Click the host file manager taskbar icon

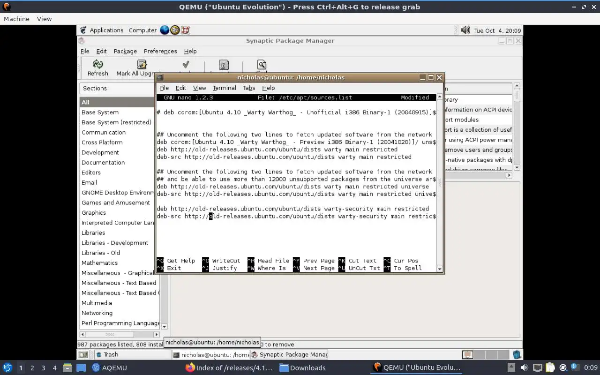[x=67, y=367]
